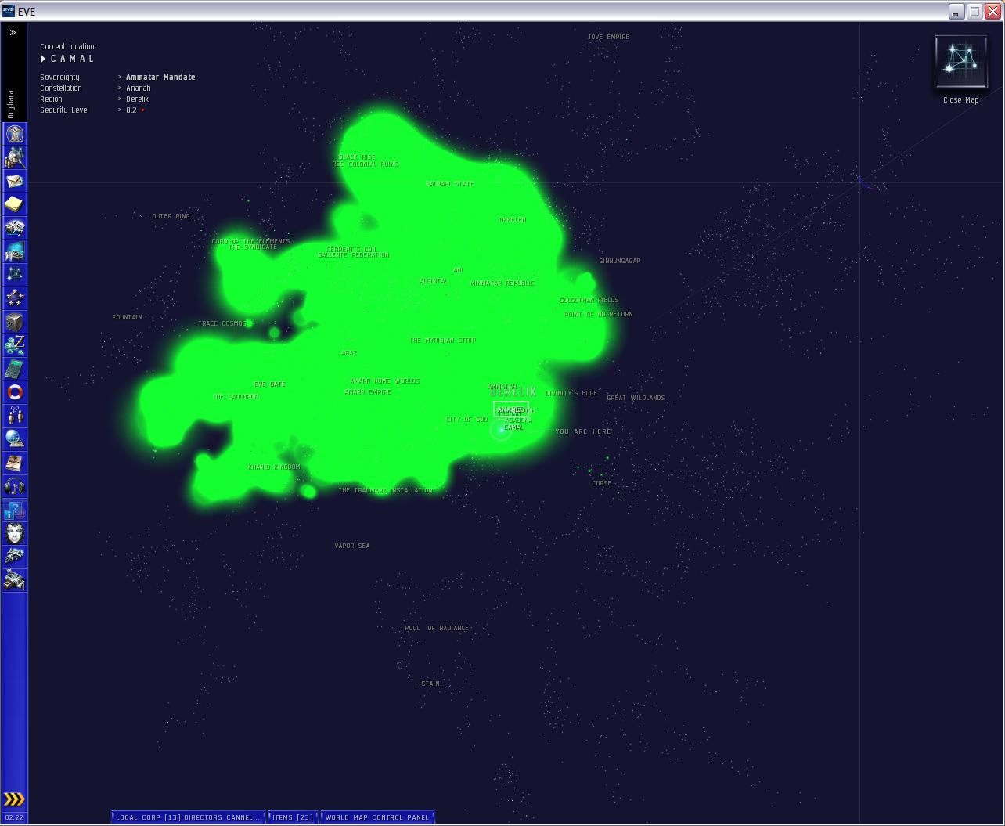
Task: Select The Myrnidian Strip label
Action: (x=442, y=341)
